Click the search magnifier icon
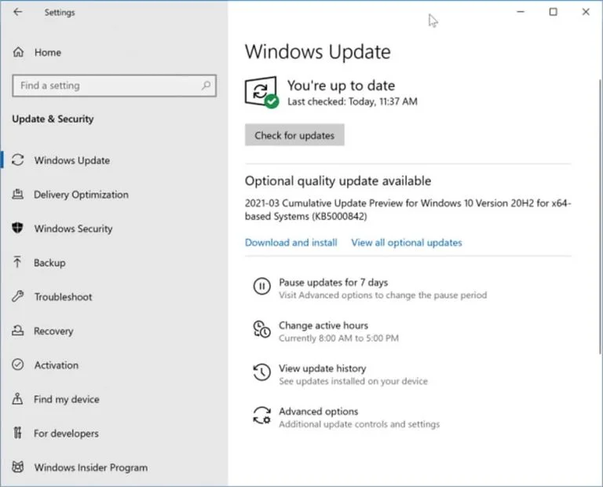603x487 pixels. coord(206,86)
